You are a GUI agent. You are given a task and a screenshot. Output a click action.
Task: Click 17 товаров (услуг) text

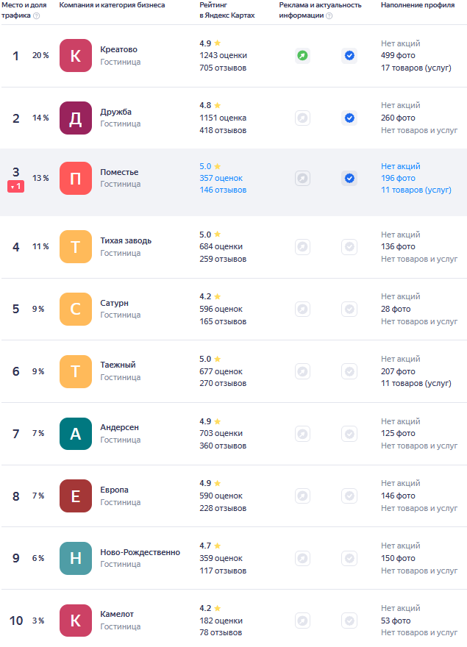416,68
